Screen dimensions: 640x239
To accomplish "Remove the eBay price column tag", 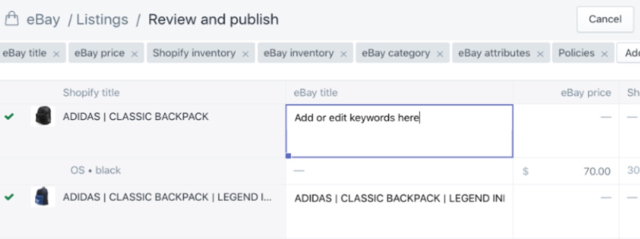I will 134,54.
